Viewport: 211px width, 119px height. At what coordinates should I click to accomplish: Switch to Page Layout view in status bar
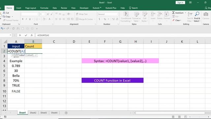[179, 117]
